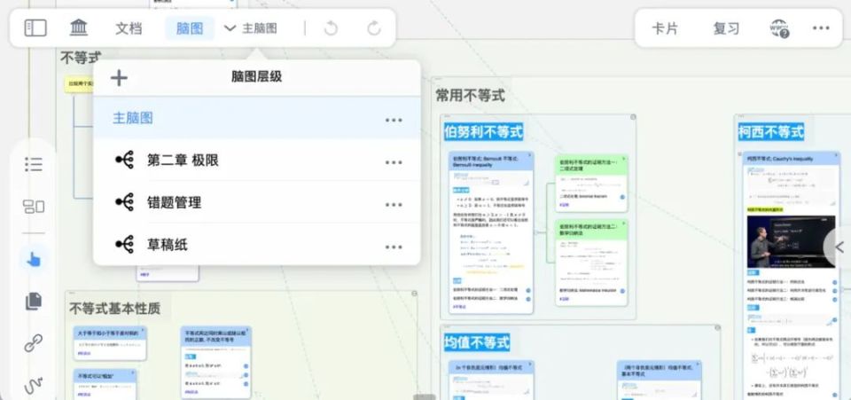Open the outline list tool
851x400 pixels.
coord(34,164)
